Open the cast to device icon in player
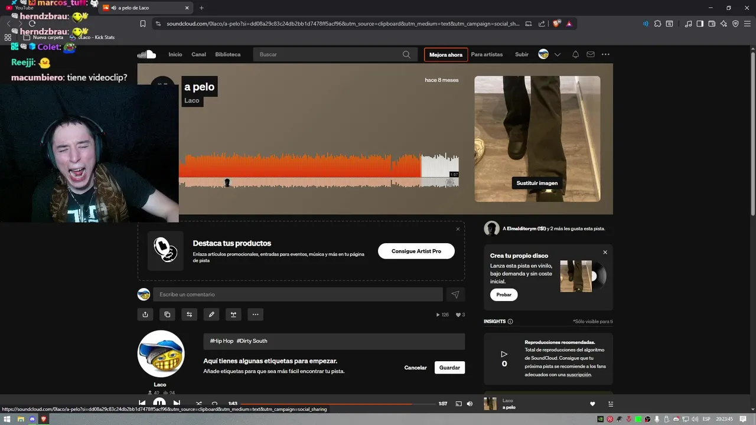This screenshot has width=756, height=425. 458,404
